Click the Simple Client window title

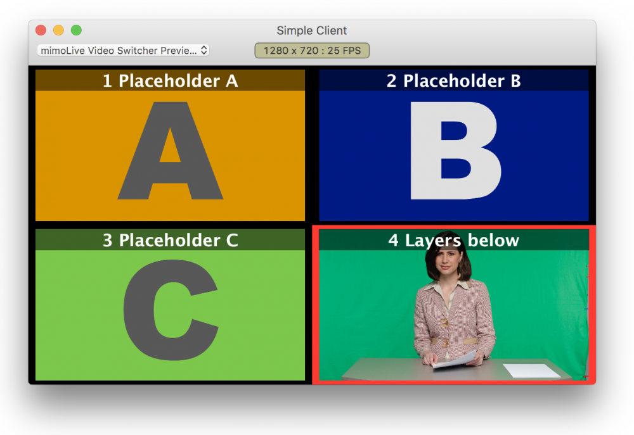point(312,30)
